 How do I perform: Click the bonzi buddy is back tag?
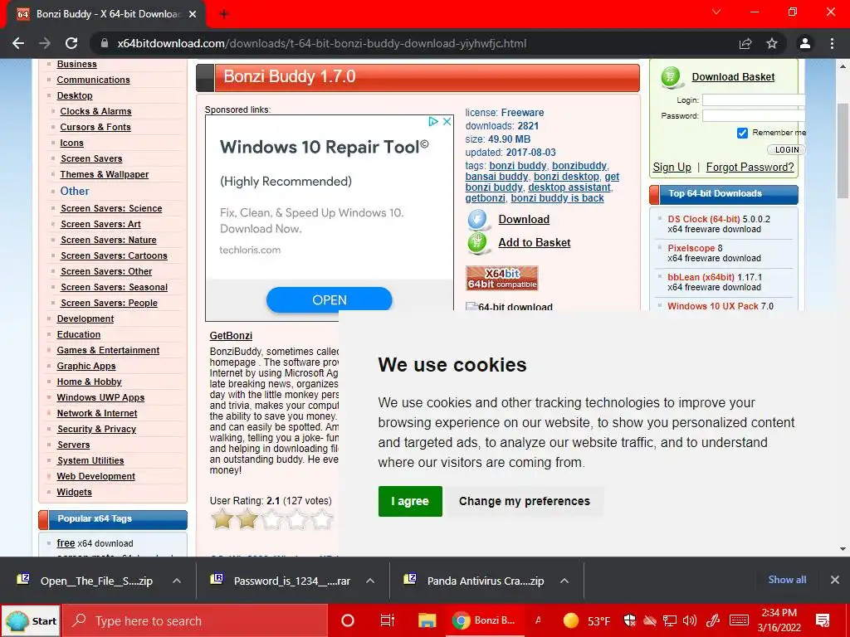[x=557, y=198]
